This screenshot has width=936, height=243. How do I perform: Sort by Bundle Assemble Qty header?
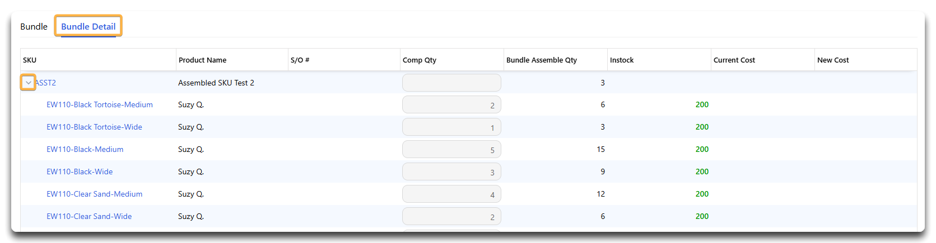click(542, 60)
